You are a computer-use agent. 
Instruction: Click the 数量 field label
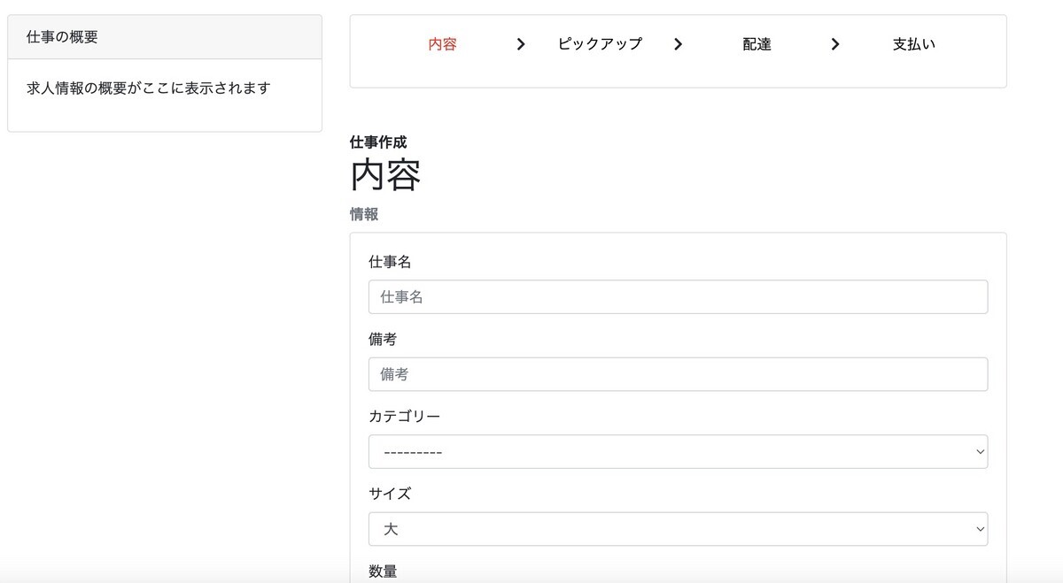[383, 571]
